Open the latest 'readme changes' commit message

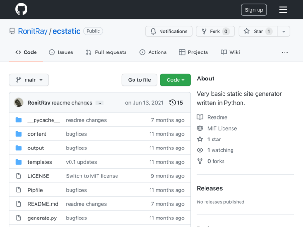coord(72,103)
